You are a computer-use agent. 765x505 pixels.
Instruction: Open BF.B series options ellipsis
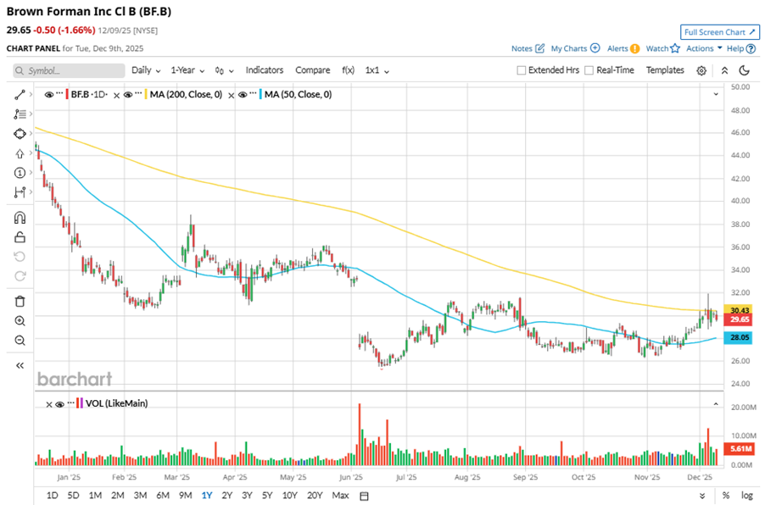click(59, 93)
